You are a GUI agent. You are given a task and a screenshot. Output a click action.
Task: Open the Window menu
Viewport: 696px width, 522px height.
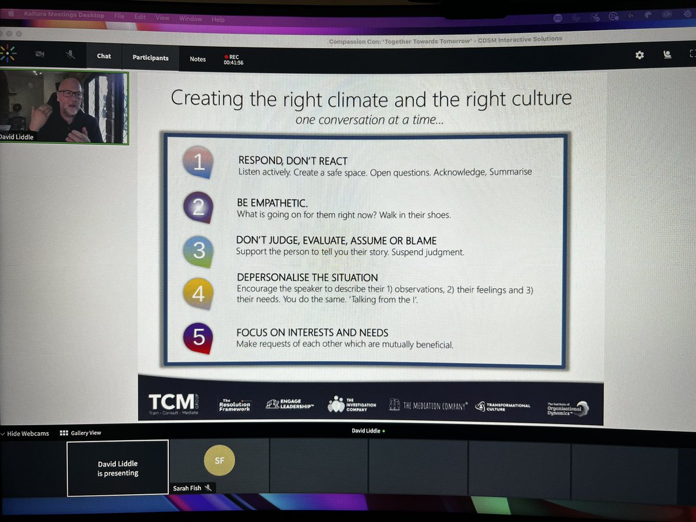coord(190,19)
